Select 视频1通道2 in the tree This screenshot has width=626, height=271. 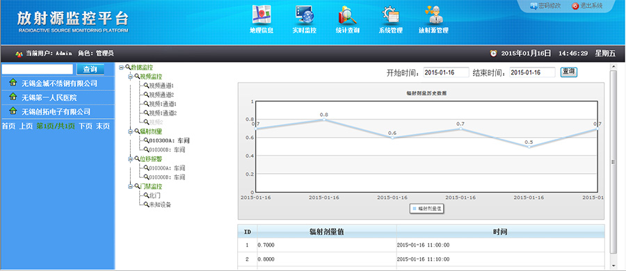pyautogui.click(x=163, y=113)
